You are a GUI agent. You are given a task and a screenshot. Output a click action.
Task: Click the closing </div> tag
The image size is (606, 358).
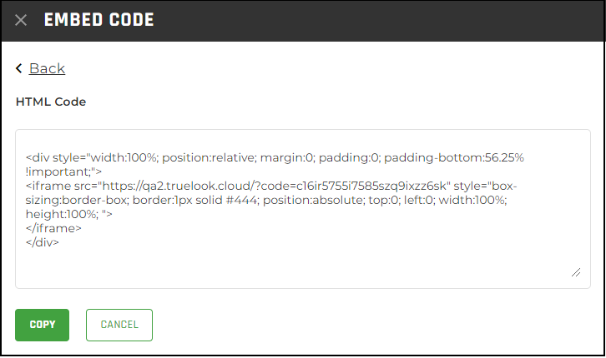[43, 242]
